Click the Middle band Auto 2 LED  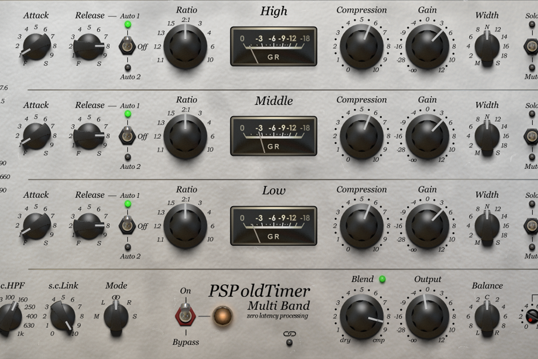[128, 157]
